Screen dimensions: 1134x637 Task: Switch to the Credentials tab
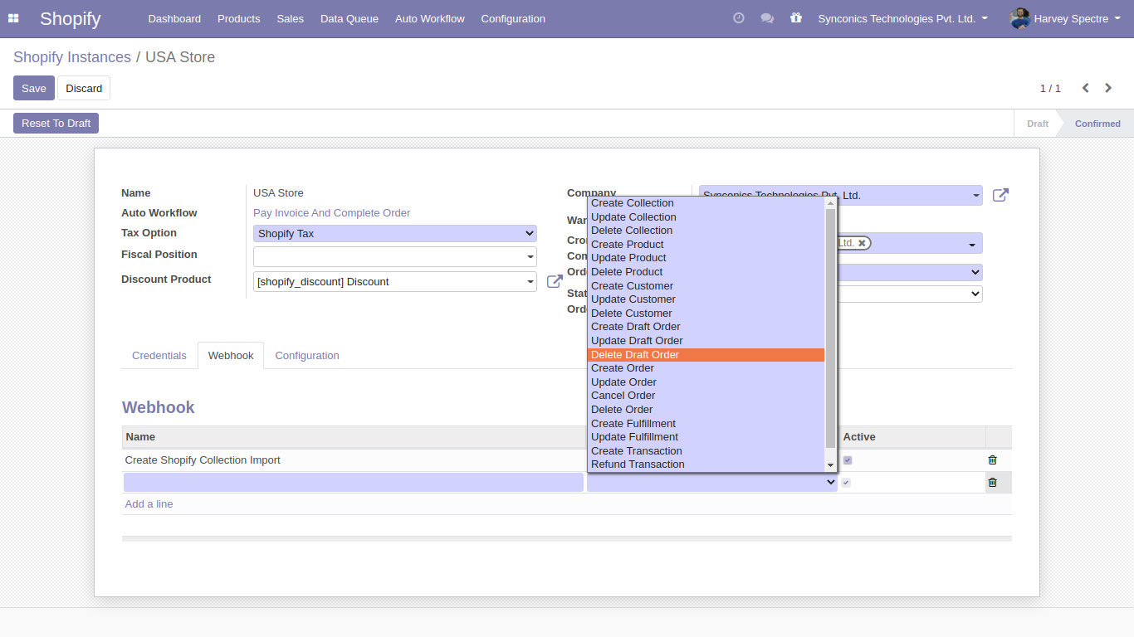click(159, 356)
